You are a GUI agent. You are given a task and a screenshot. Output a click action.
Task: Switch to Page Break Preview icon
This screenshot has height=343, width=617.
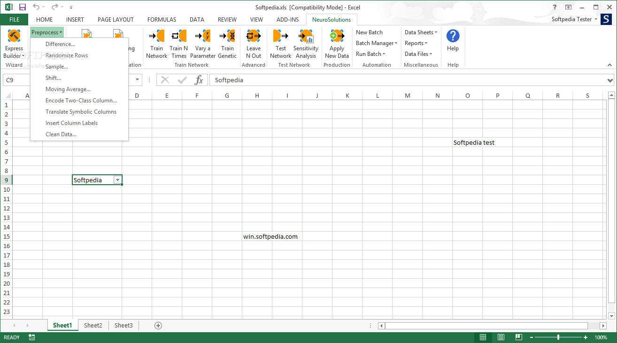click(518, 337)
